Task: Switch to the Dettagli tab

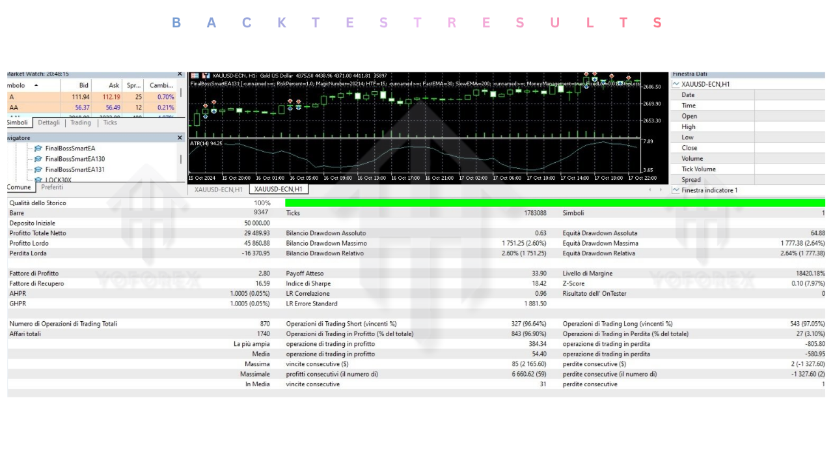Action: 49,122
